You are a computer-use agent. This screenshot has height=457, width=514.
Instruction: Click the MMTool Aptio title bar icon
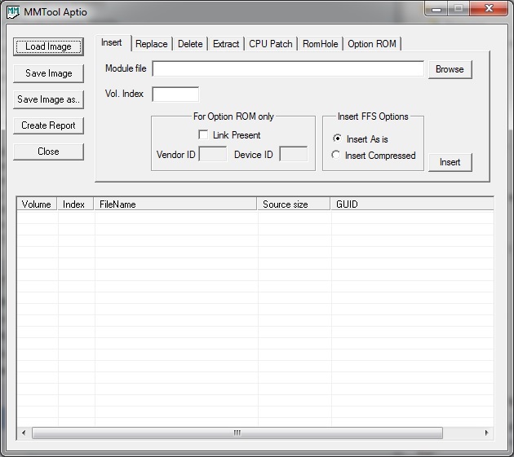coord(13,11)
